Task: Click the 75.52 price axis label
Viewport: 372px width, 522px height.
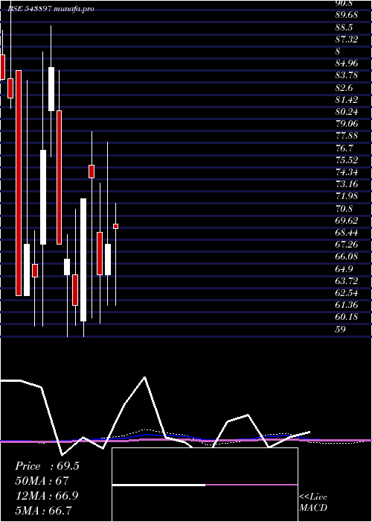Action: click(x=347, y=160)
